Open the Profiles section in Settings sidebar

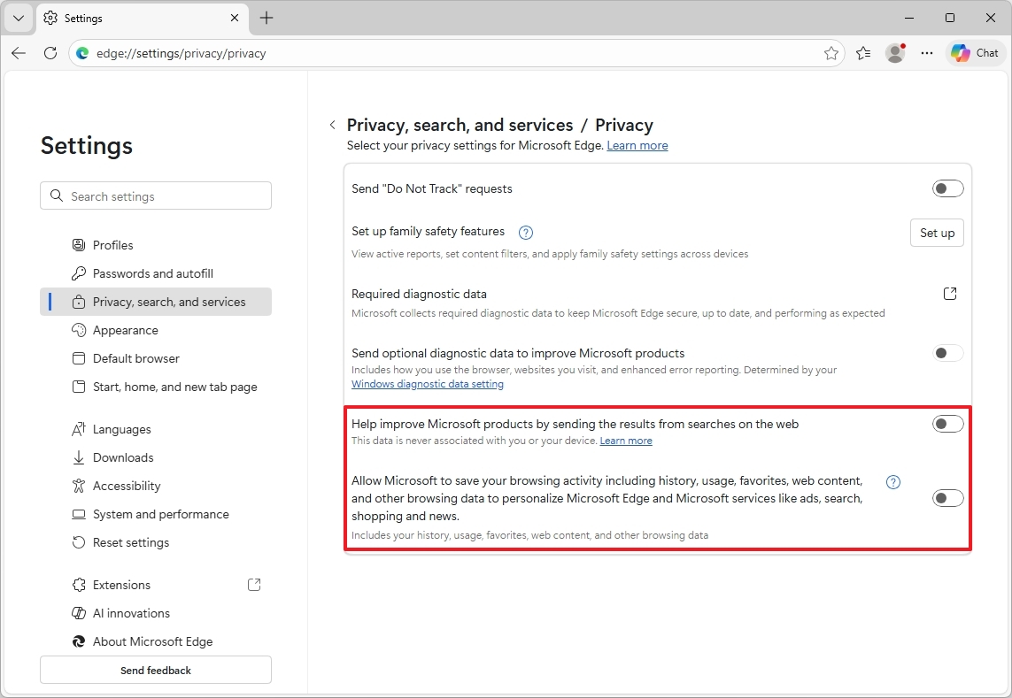click(112, 244)
